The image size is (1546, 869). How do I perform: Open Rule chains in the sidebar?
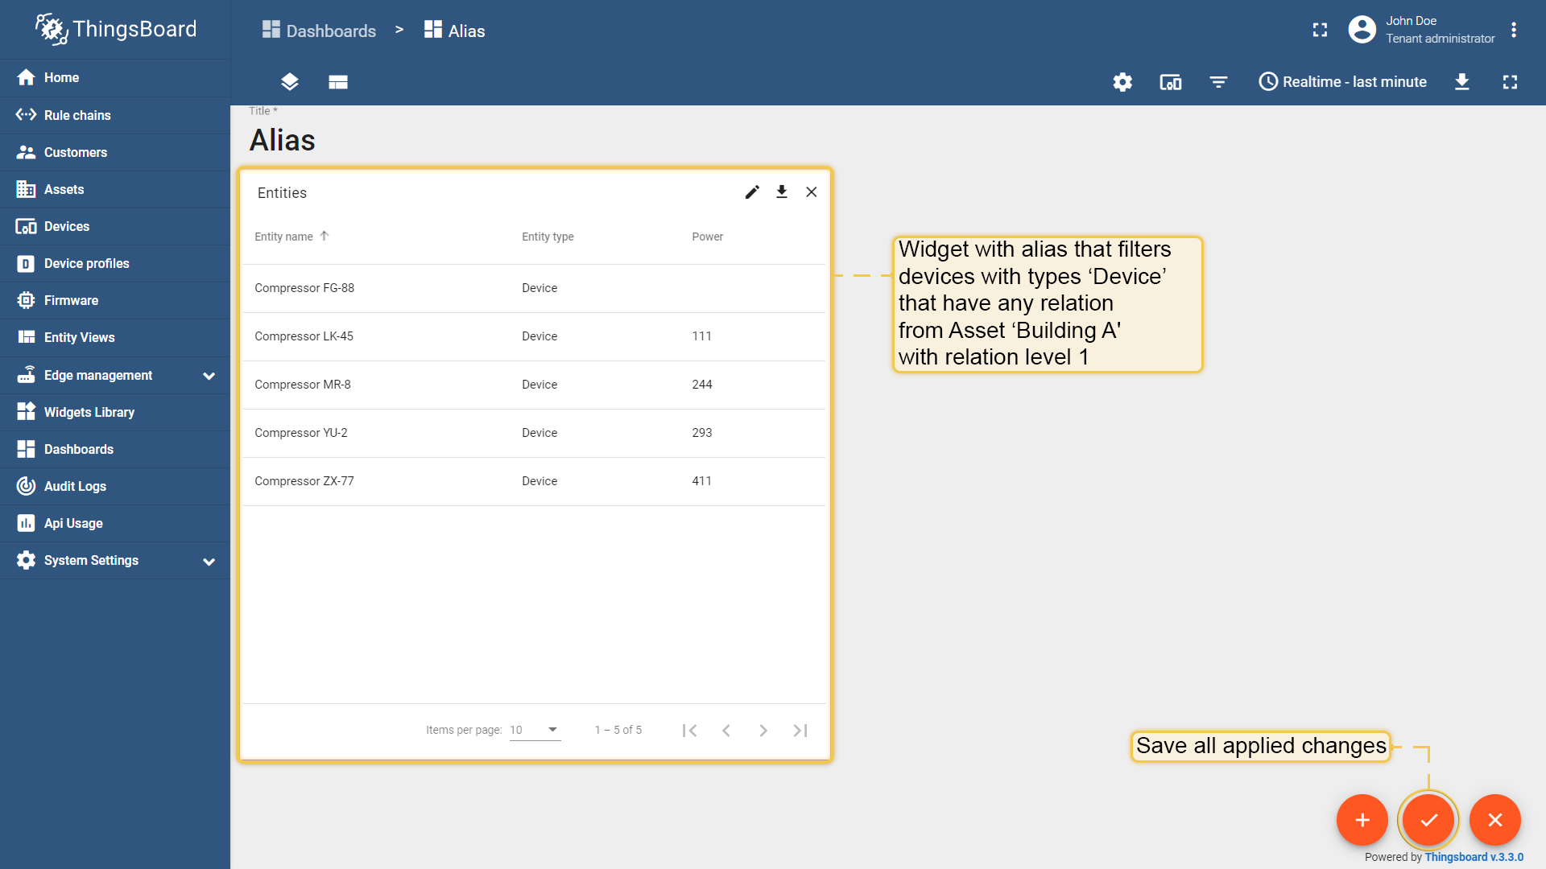(115, 115)
